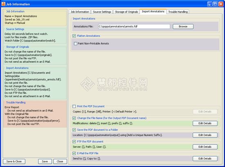225x167 pixels.
Task: Click 'Look for files inside .ZIP files.' text
Action: tap(21, 37)
